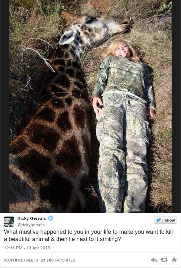The height and width of the screenshot is (268, 181).
Task: Click the giraffe's white ear
Action: point(67,38)
